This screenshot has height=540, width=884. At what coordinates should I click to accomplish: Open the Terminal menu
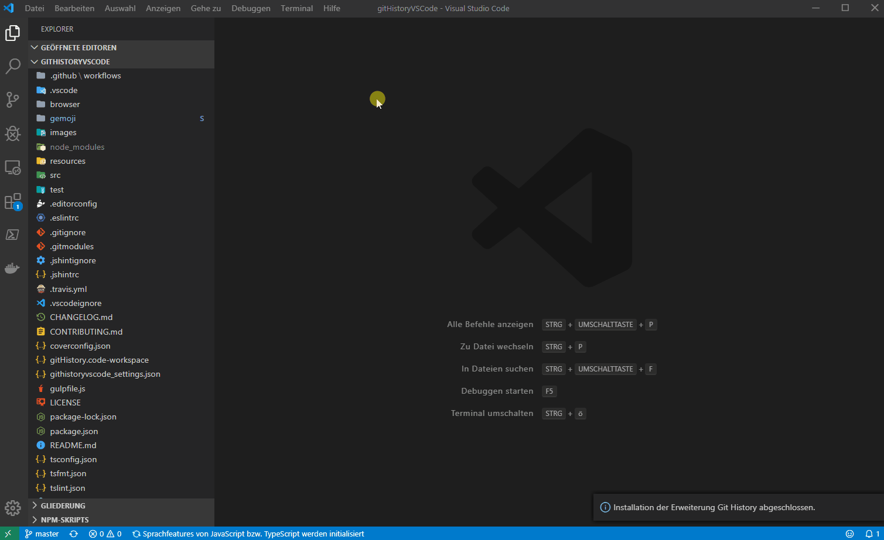[296, 8]
